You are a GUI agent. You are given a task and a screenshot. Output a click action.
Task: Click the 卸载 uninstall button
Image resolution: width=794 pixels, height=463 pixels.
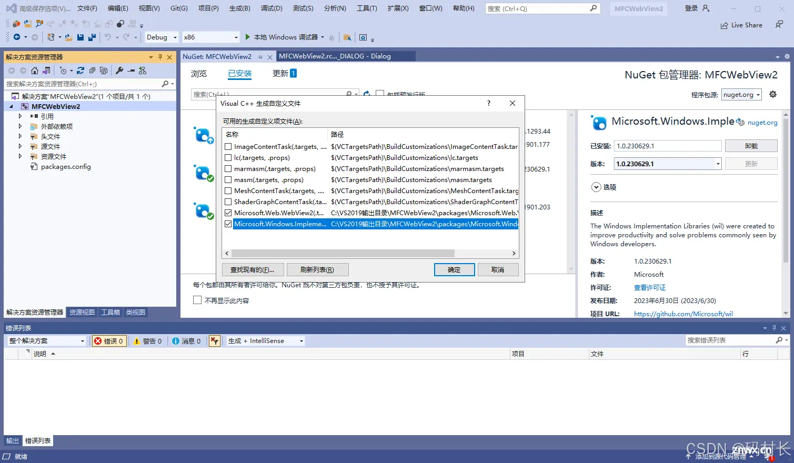point(751,146)
